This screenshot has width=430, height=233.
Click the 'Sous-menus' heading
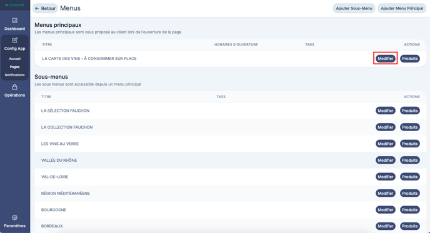pyautogui.click(x=51, y=77)
